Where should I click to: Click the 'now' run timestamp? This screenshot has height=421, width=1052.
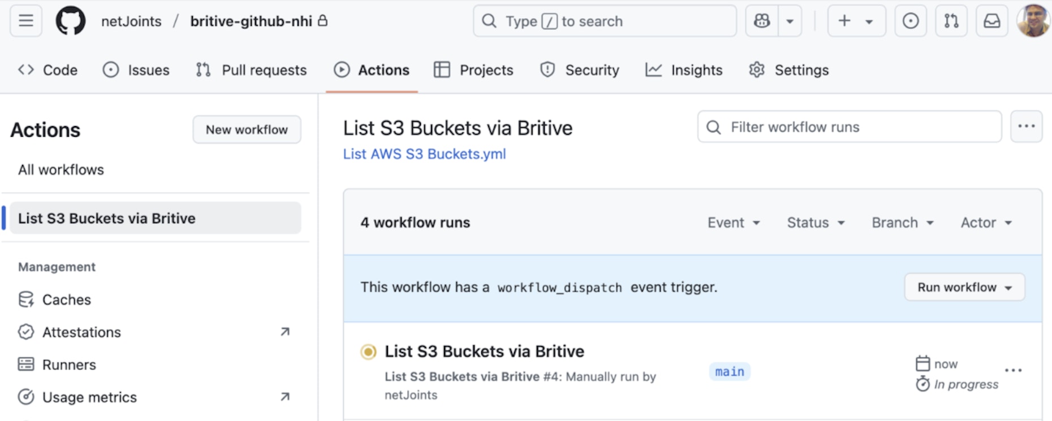(x=946, y=364)
